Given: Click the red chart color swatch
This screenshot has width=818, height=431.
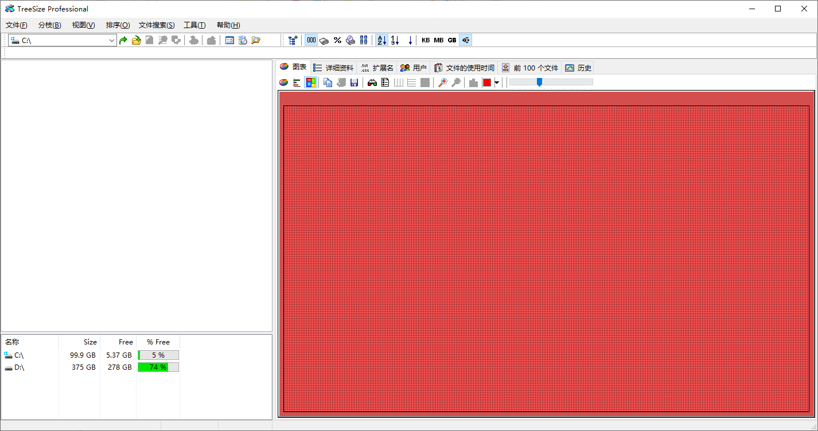Looking at the screenshot, I should pos(487,83).
